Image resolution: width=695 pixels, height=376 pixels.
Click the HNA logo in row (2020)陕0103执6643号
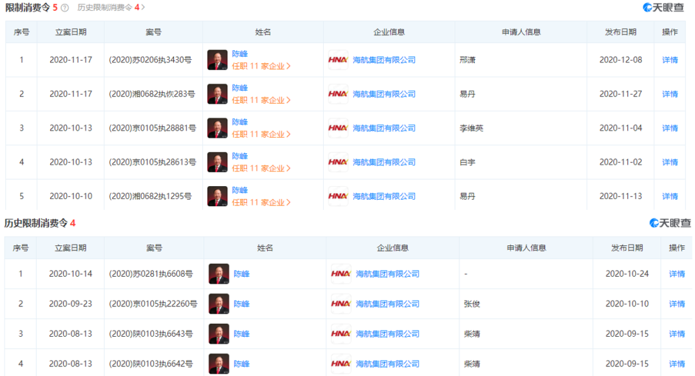(341, 334)
